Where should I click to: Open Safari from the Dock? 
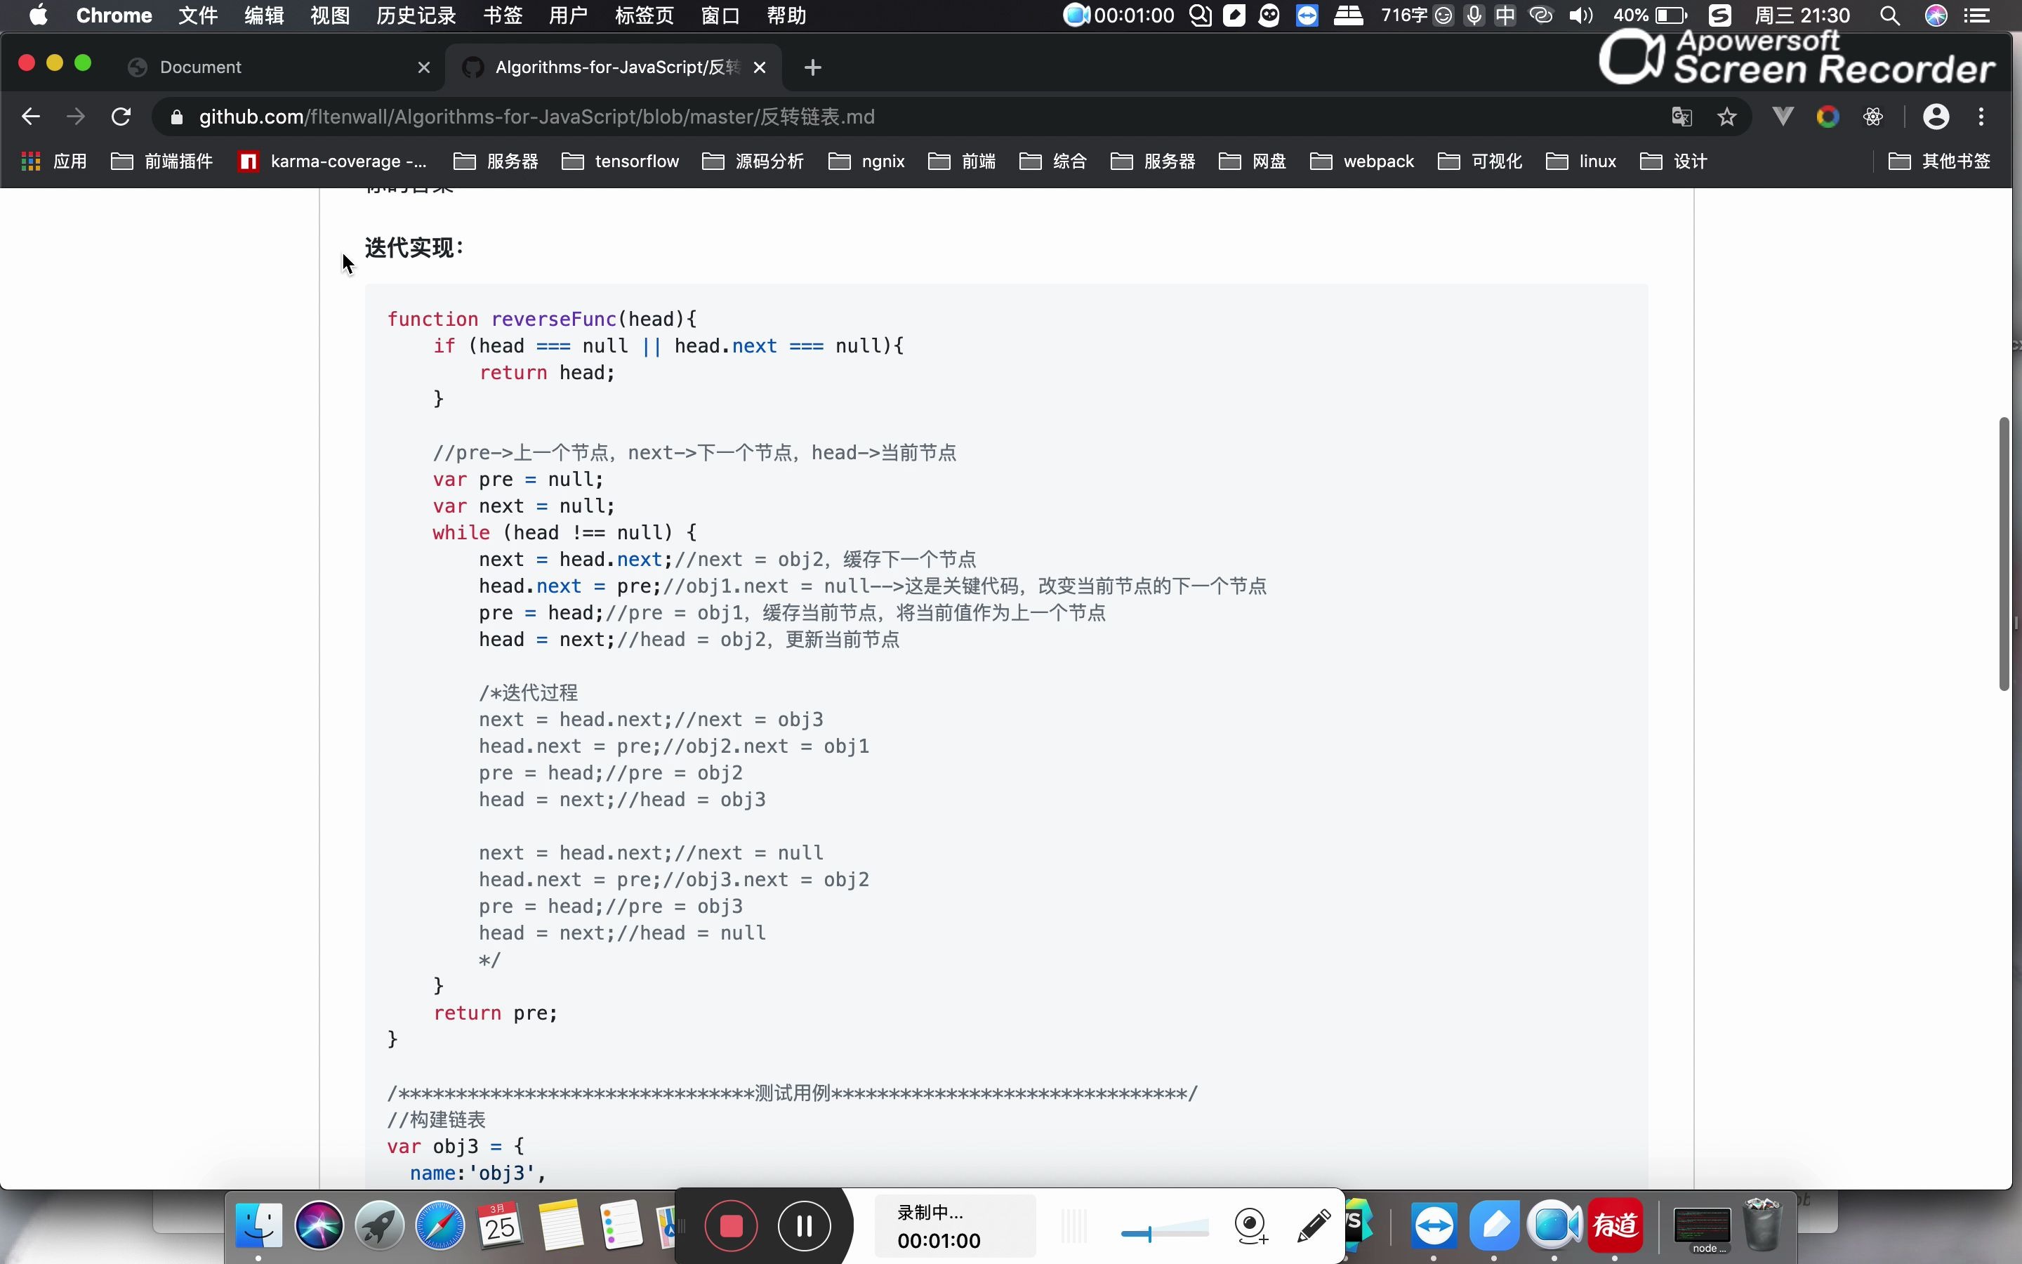click(x=440, y=1225)
